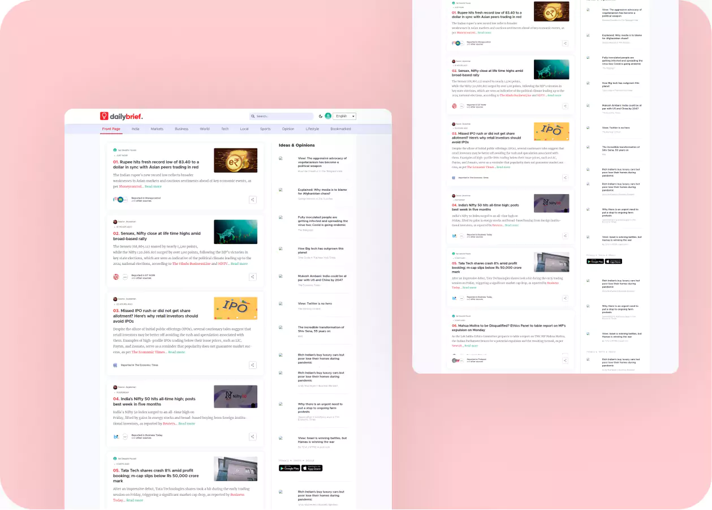712x510 pixels.
Task: Toggle dark mode with the moon icon
Action: coord(321,116)
